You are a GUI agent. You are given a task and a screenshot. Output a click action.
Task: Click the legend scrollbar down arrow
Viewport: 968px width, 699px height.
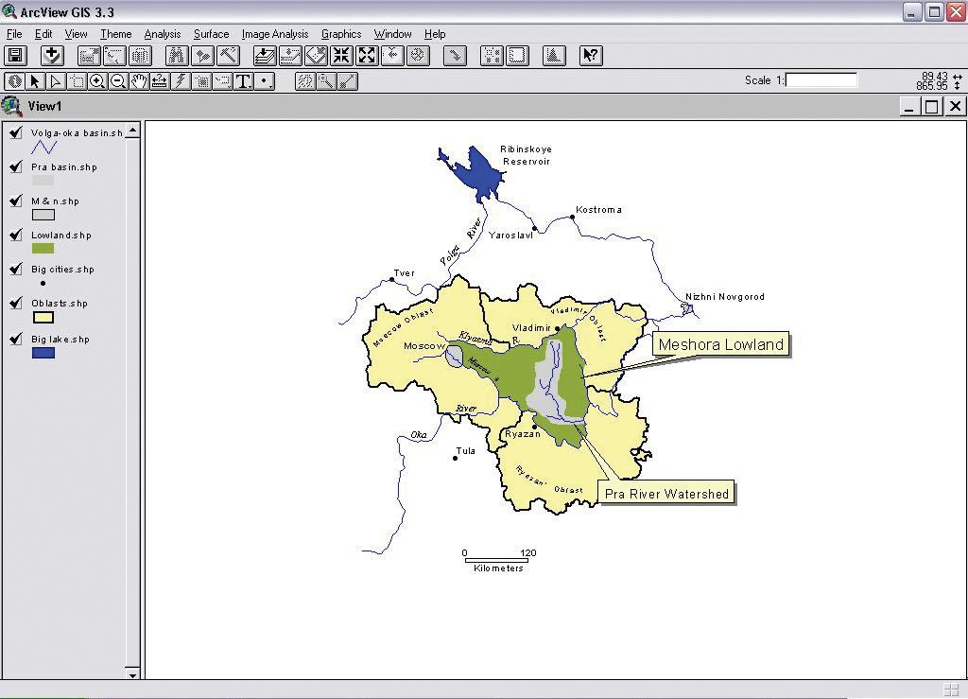(132, 673)
